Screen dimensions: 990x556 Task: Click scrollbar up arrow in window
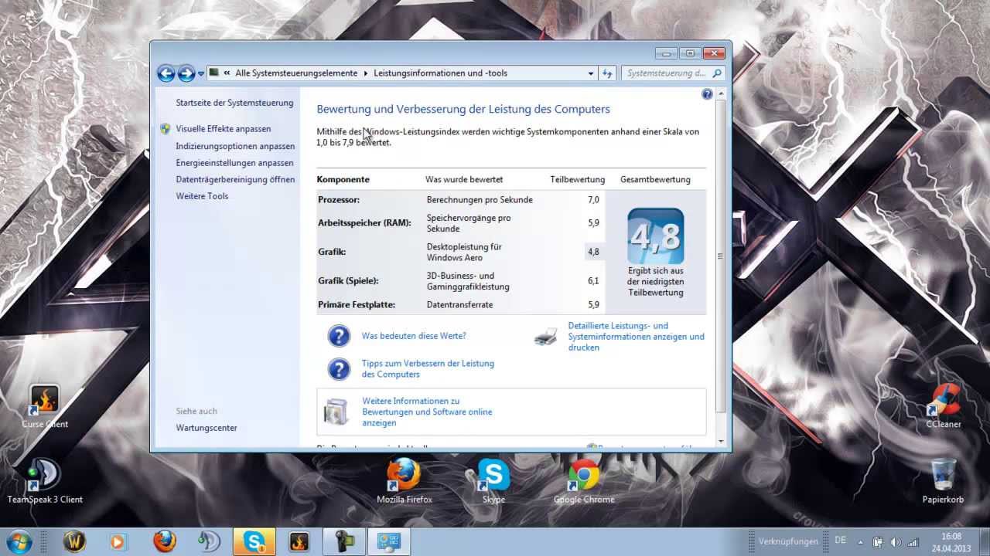click(721, 93)
